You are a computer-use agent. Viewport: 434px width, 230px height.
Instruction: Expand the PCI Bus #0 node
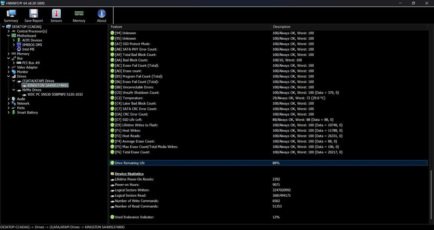(x=14, y=63)
